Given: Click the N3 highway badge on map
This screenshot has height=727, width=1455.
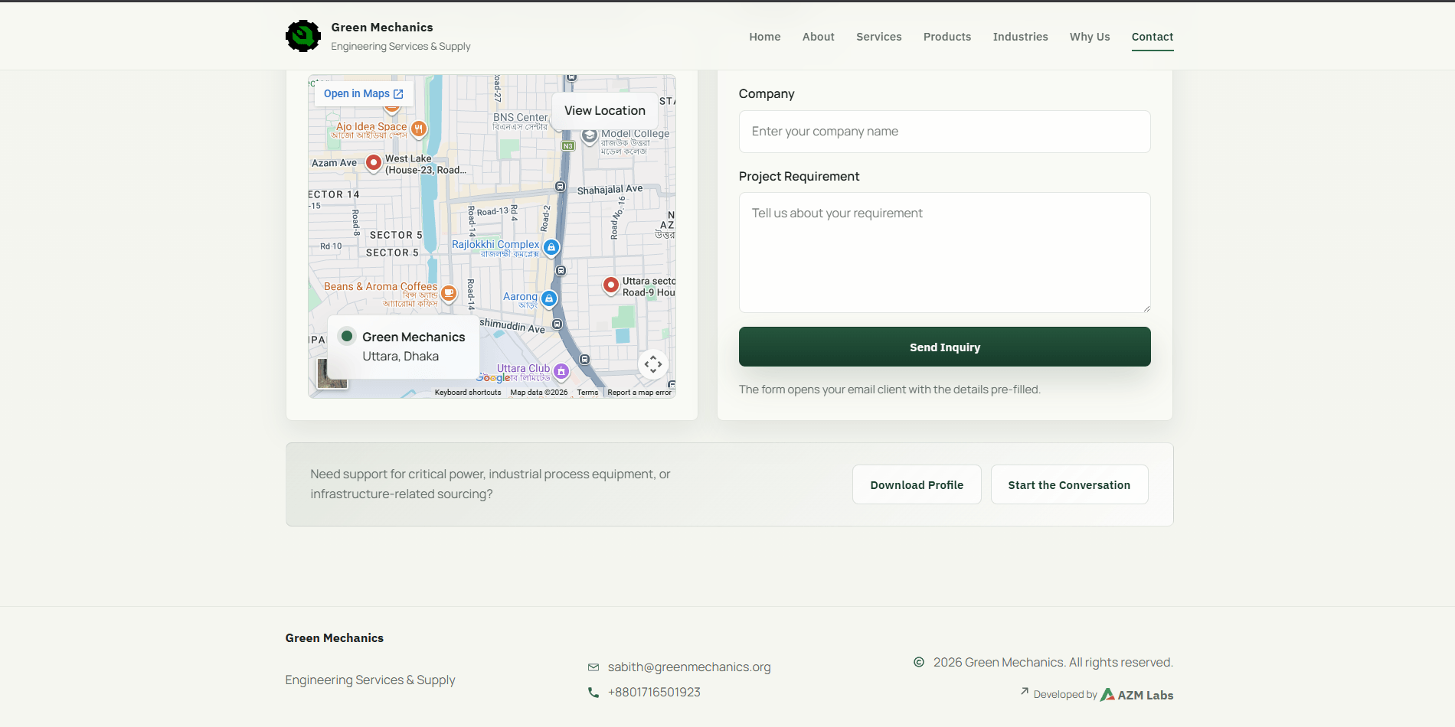Looking at the screenshot, I should pos(568,145).
